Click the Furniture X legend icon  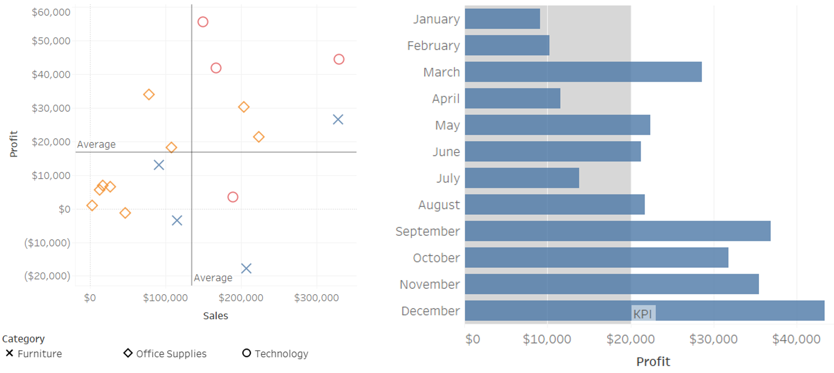point(9,353)
